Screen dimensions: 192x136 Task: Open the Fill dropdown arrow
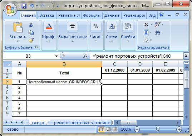pyautogui.click(x=151, y=32)
